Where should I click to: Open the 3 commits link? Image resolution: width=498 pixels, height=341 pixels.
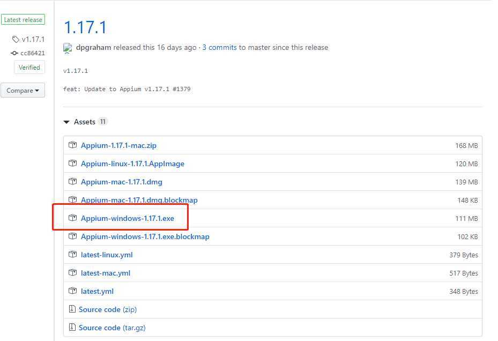[x=219, y=47]
